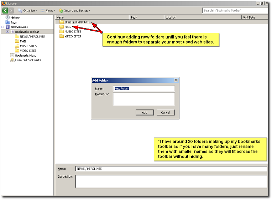Click the bottom Description text area
This screenshot has width=272, height=200.
coord(171,181)
